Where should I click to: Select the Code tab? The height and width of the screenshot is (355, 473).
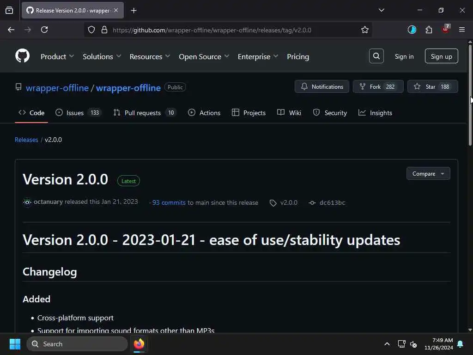tap(31, 113)
